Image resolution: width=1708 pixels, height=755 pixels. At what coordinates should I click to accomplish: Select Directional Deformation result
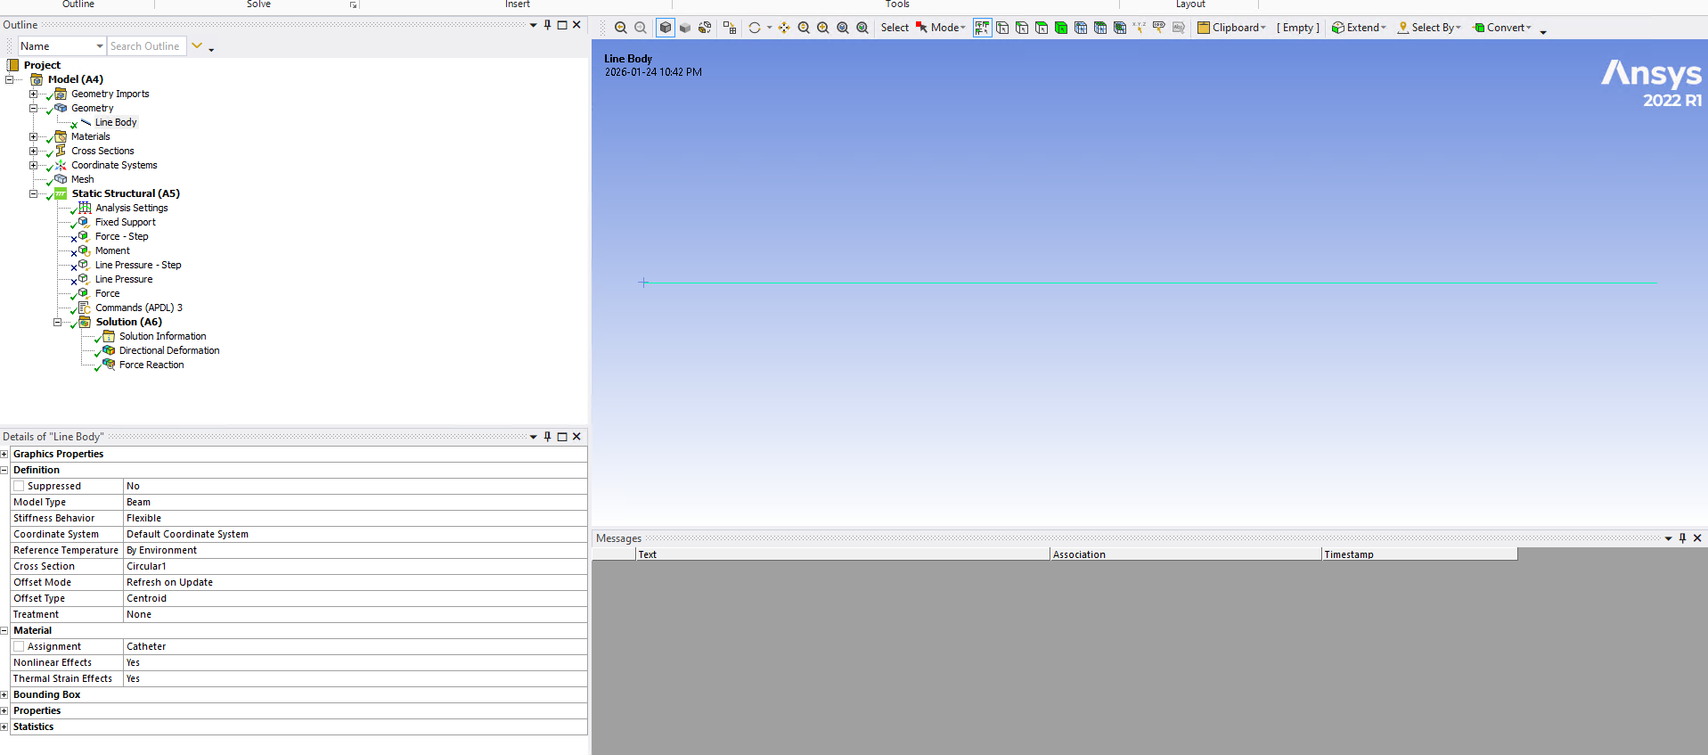pos(169,350)
